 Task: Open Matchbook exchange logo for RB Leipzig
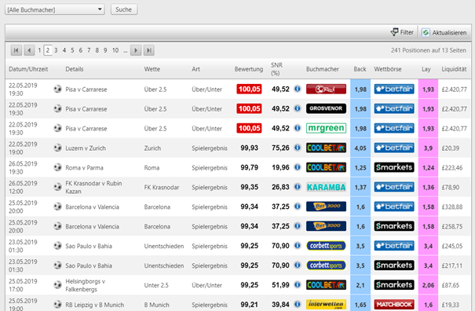394,305
